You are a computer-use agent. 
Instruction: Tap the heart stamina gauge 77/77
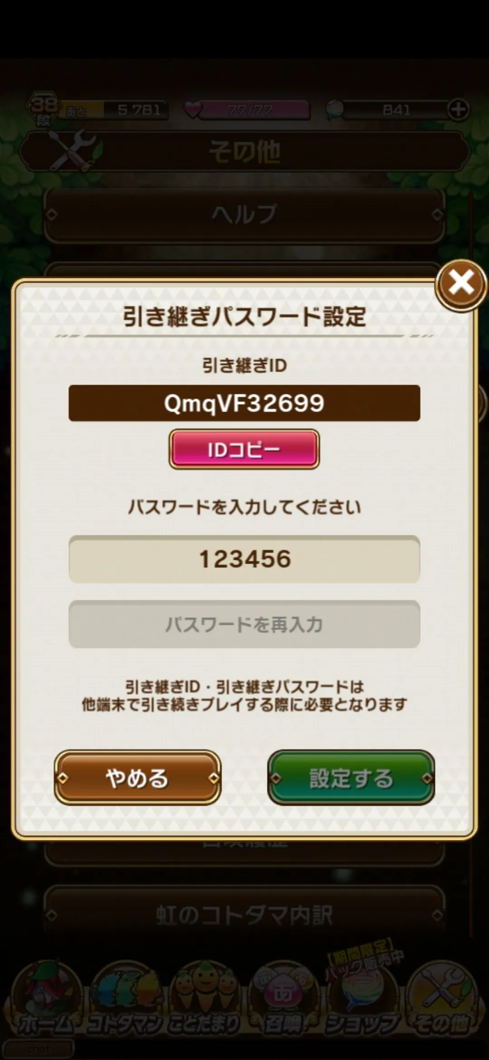pyautogui.click(x=248, y=110)
